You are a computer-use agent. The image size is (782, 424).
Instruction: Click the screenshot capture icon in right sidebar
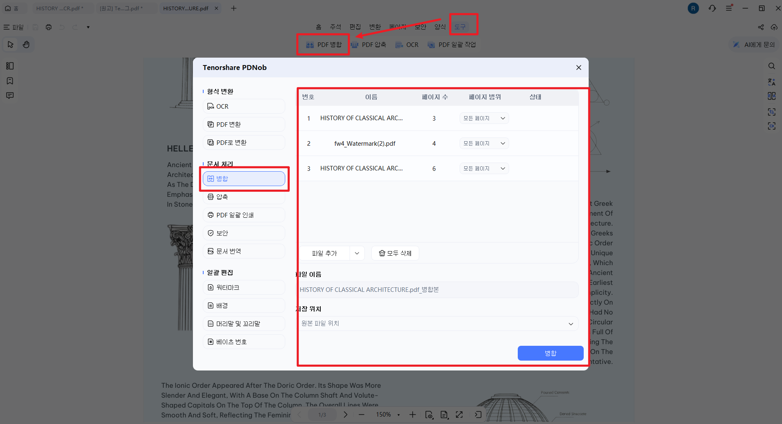[x=772, y=112]
